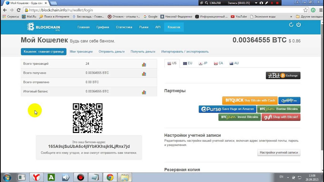Viewport: 324px width, 182px height.
Task: Click Purse Save Huge on Amazon banner
Action: [x=227, y=109]
